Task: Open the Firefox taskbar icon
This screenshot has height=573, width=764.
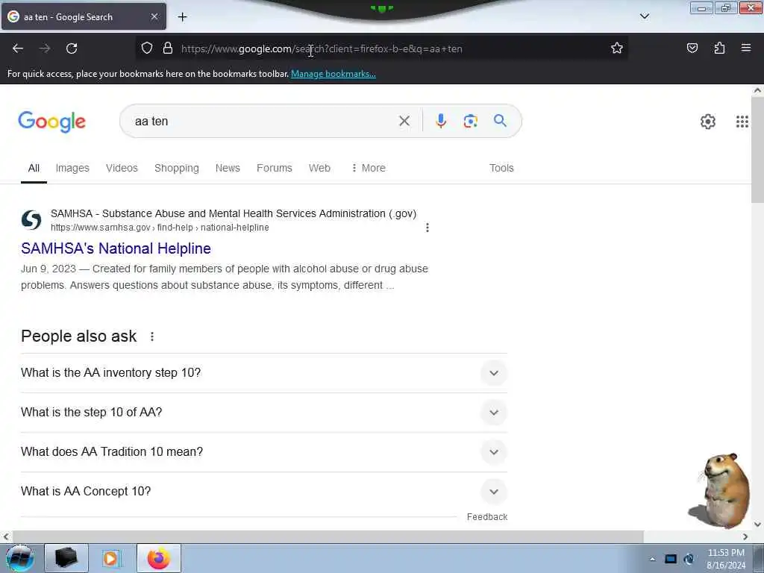Action: [x=159, y=558]
